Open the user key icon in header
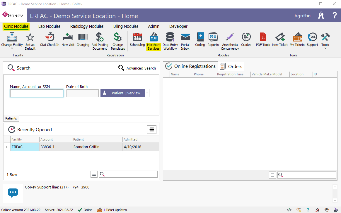This screenshot has width=341, height=213. pos(321,15)
